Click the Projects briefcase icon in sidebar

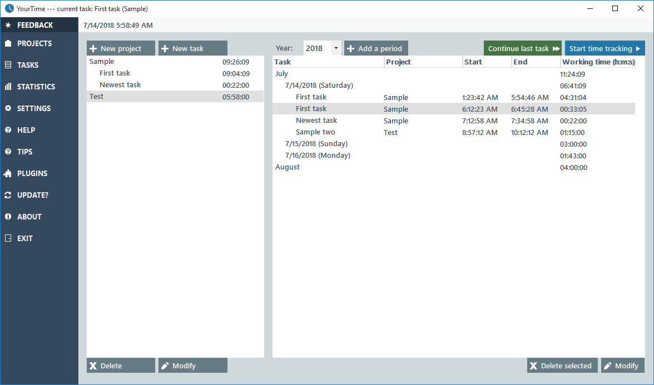(x=8, y=43)
